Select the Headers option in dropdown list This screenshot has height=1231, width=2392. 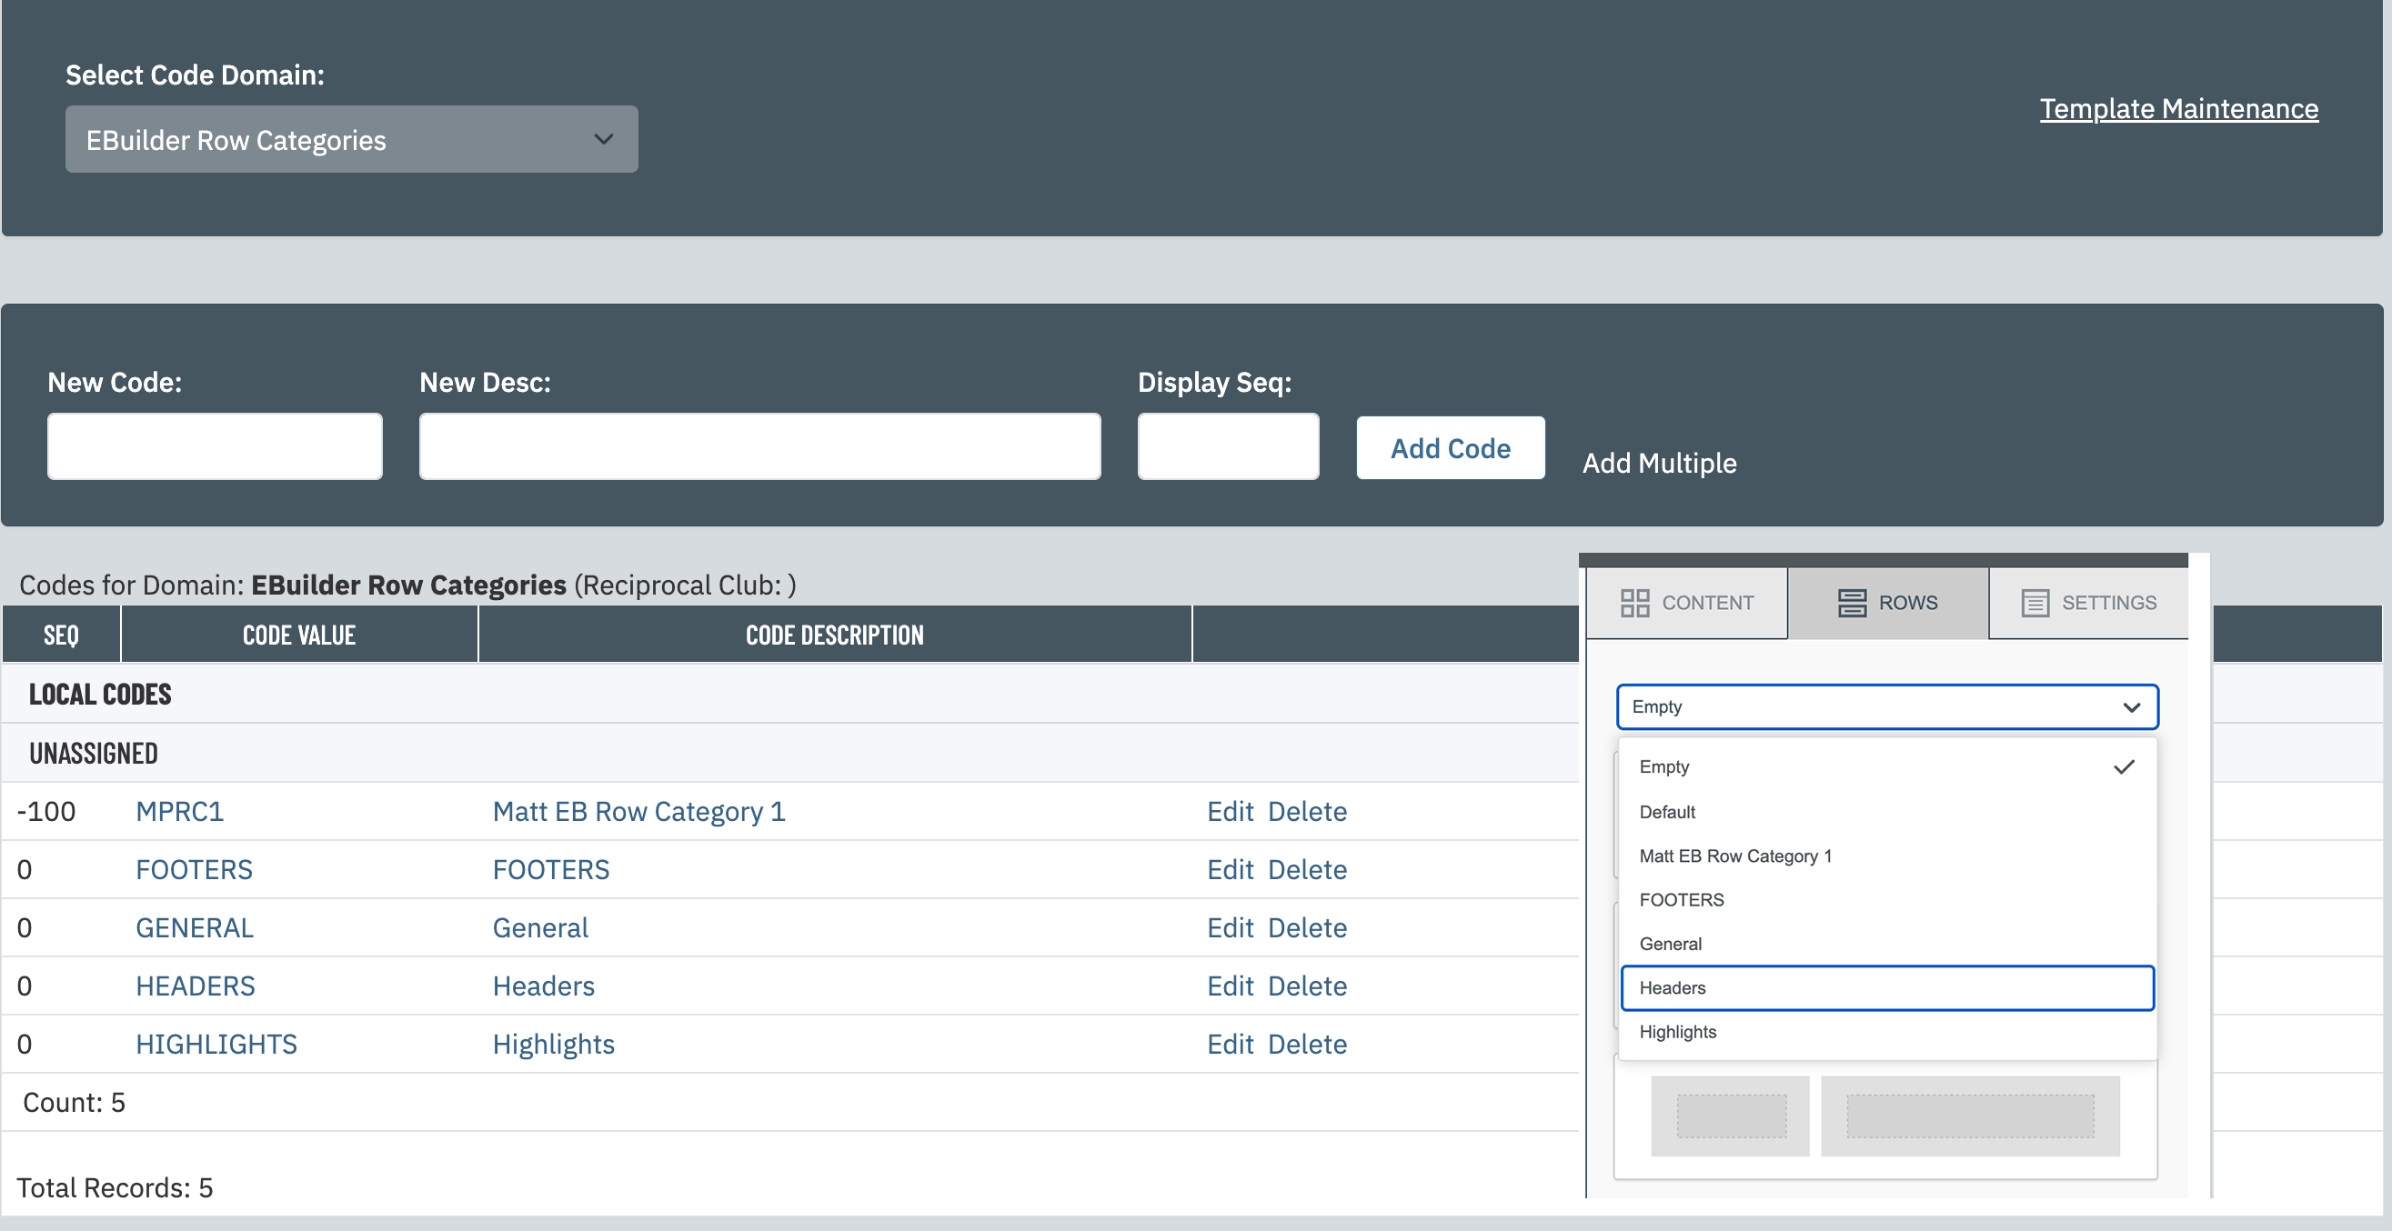tap(1887, 987)
